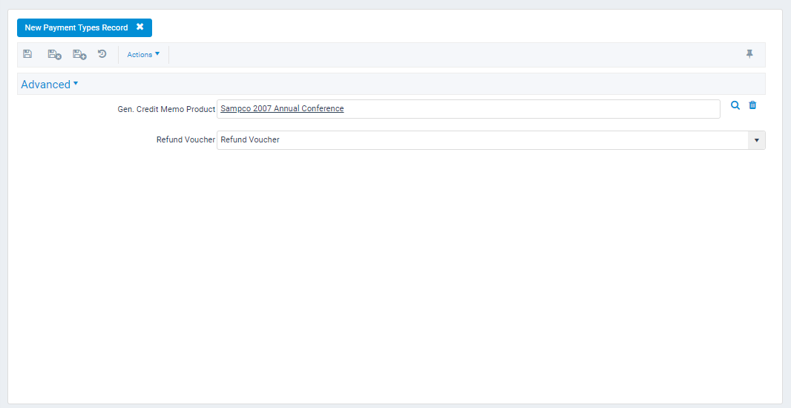Click the Gen. Credit Memo Product input field
The height and width of the screenshot is (408, 791).
(x=468, y=109)
